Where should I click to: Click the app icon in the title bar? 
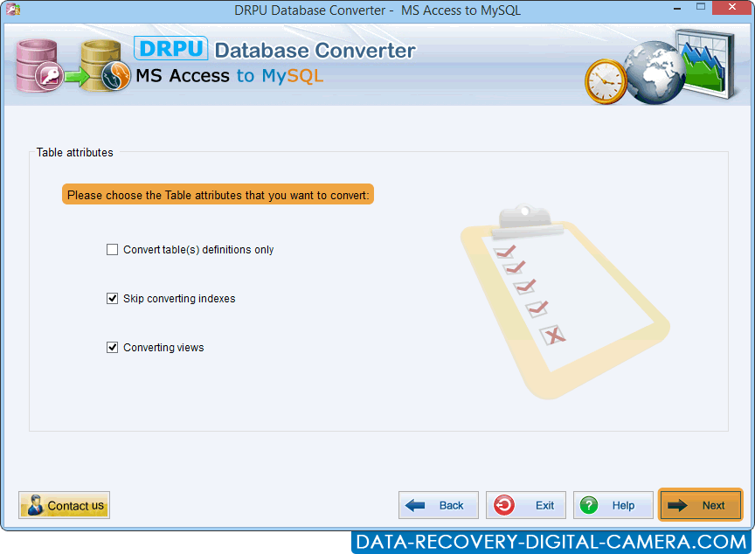click(x=13, y=9)
